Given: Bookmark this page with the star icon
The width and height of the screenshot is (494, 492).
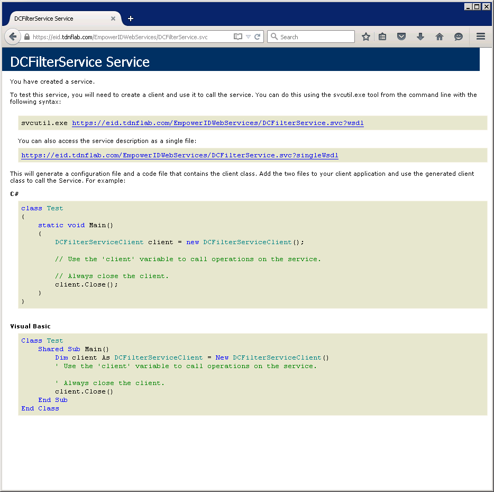Looking at the screenshot, I should [x=365, y=37].
